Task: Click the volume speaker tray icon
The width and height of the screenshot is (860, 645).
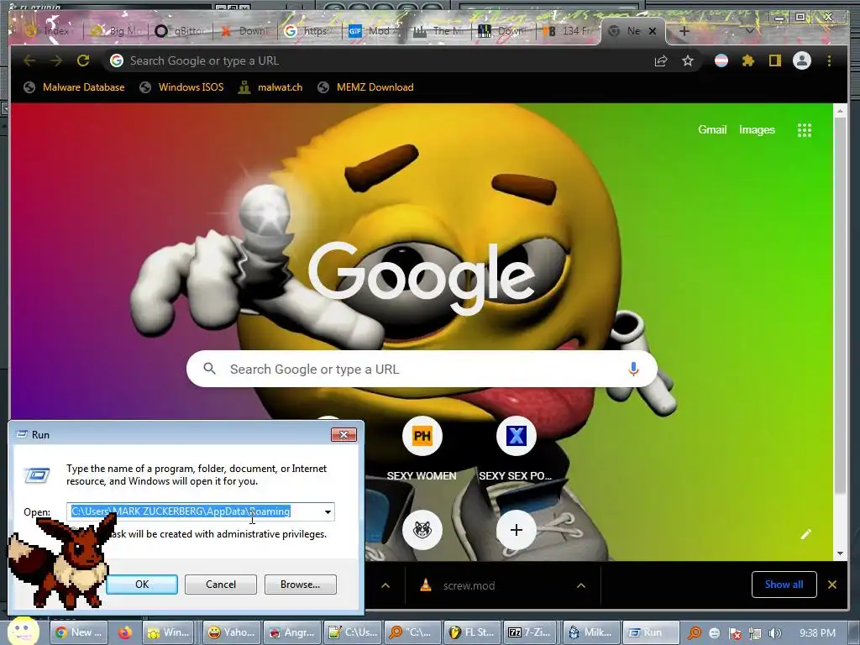Action: 775,633
